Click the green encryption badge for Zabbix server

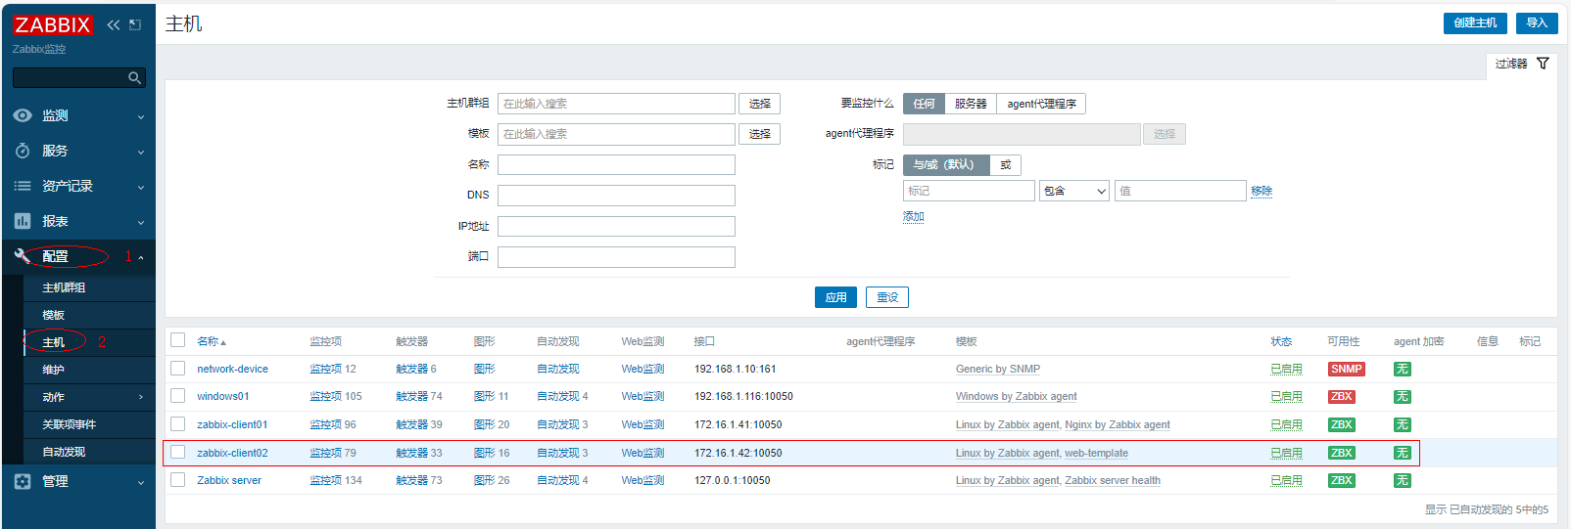[1402, 480]
